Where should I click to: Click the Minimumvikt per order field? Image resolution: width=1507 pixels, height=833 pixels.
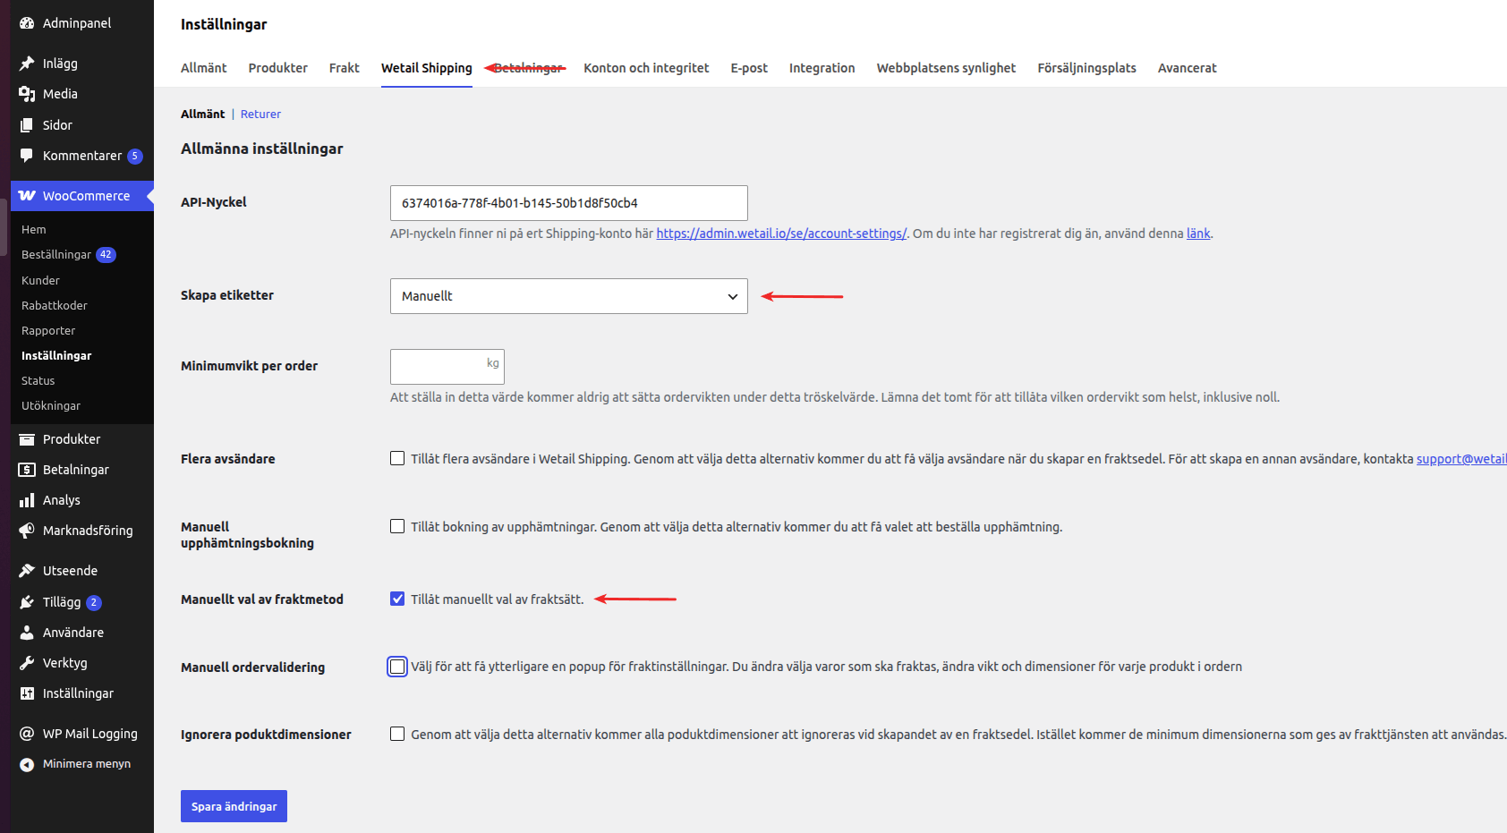447,367
